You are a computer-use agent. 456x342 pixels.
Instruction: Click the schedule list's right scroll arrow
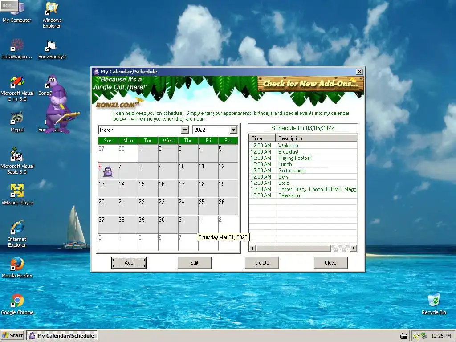tap(354, 248)
